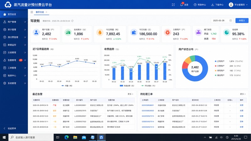
Task: Click the 今日用量 droplet icon
Action: pos(100,33)
